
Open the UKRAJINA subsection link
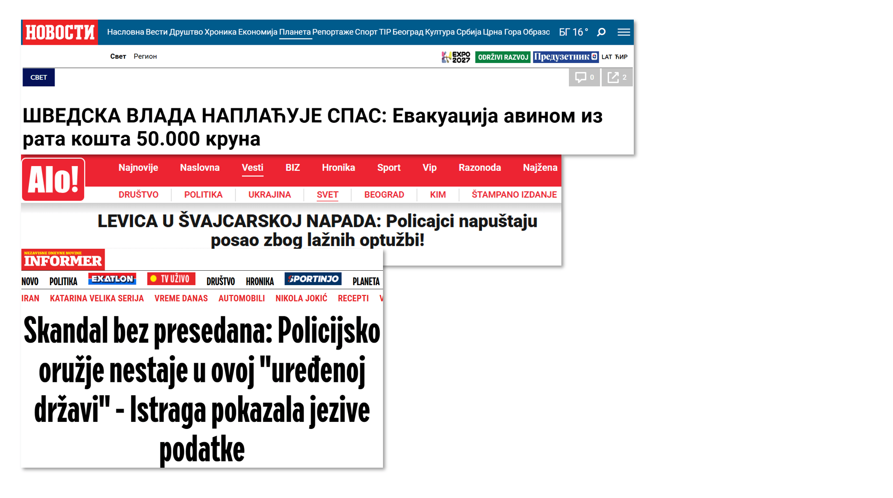click(x=269, y=195)
